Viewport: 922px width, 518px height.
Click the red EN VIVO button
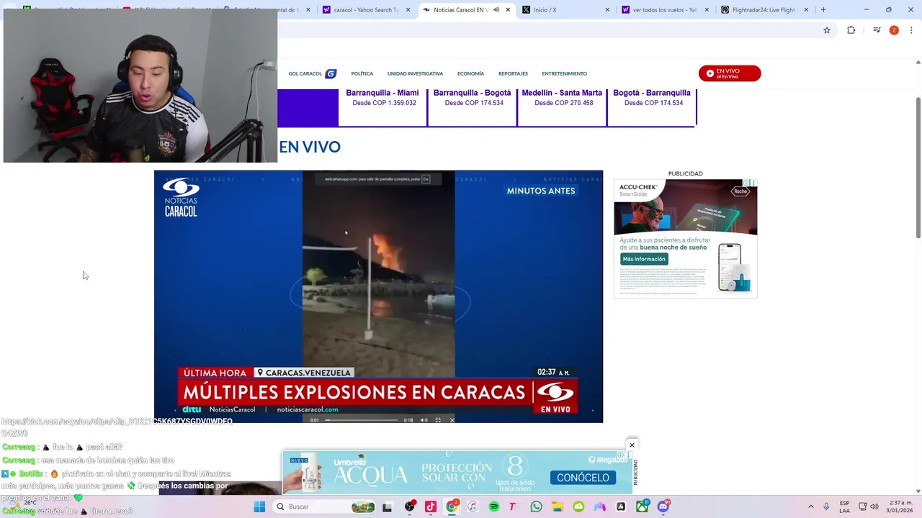[729, 73]
